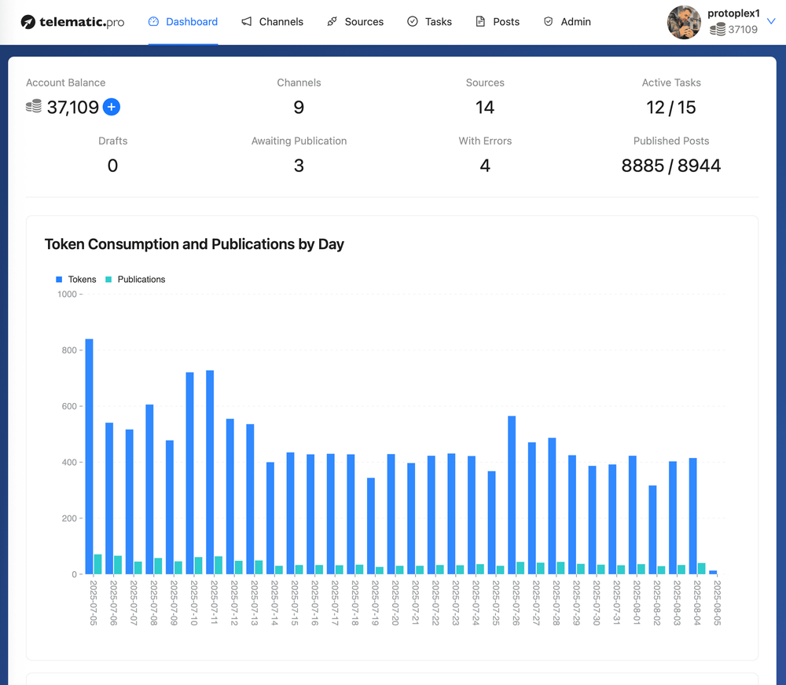Click the Awaiting Publication count 3
Screen dimensions: 786x685
[x=299, y=166]
